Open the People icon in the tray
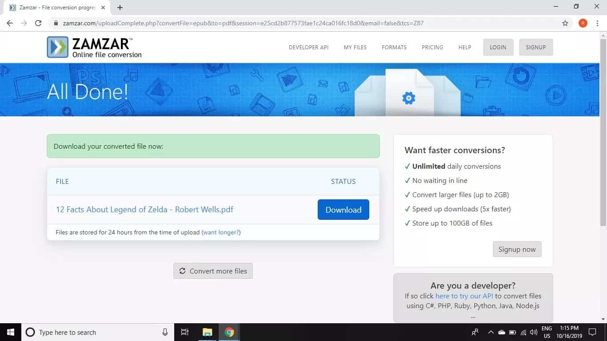The height and width of the screenshot is (341, 607). [475, 332]
